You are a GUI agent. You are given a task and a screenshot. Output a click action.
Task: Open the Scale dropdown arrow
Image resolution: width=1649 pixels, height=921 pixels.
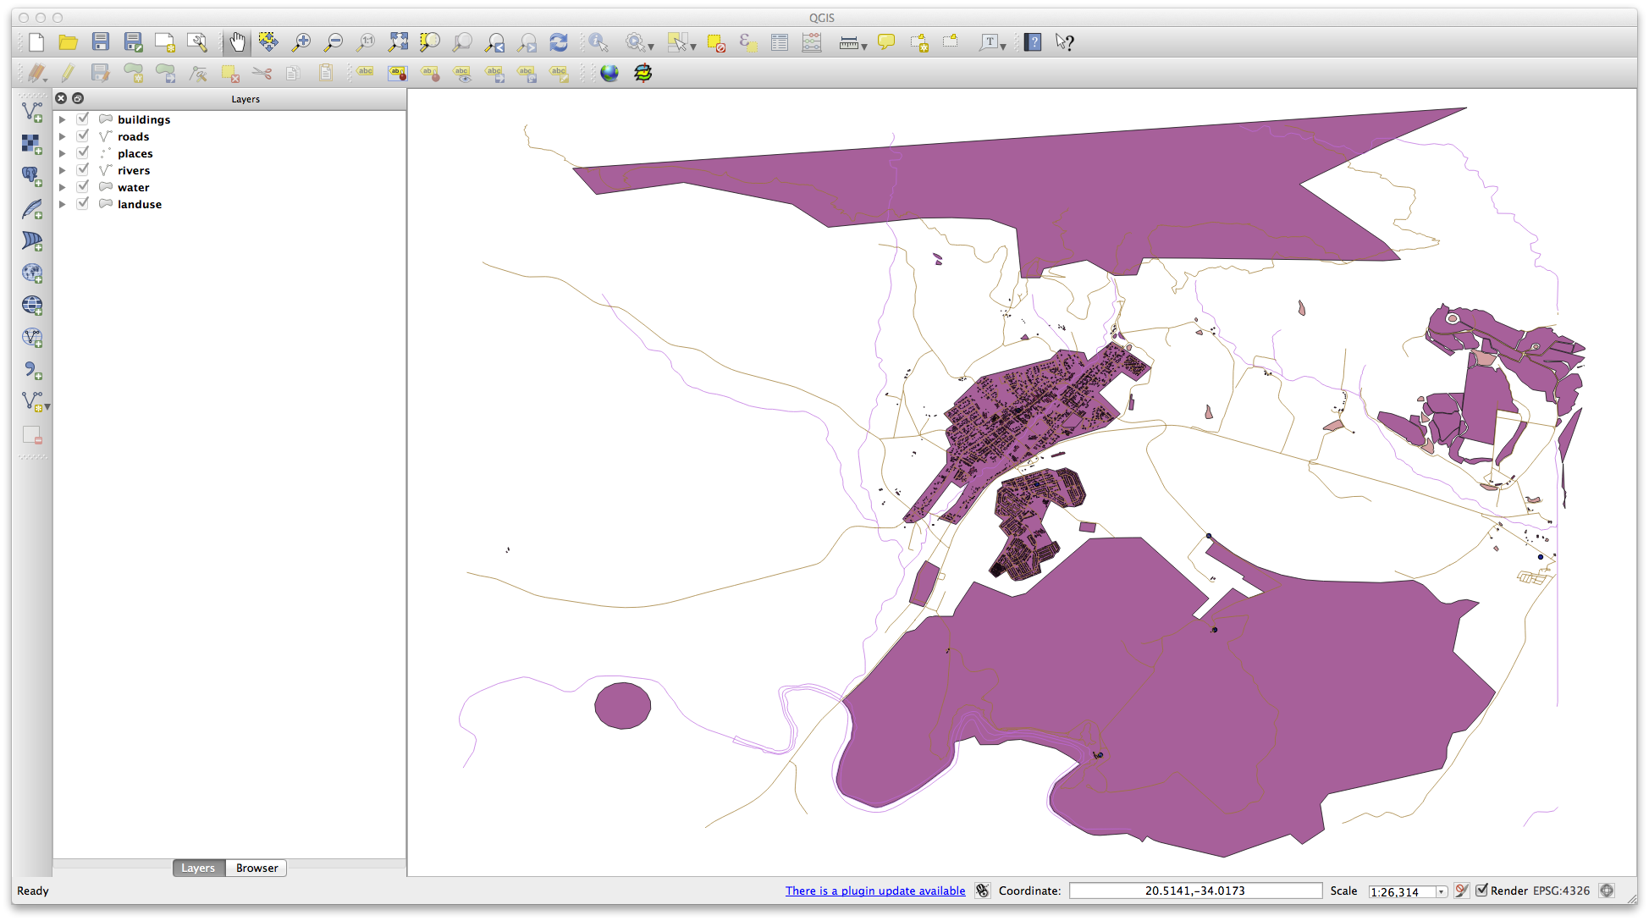1441,891
